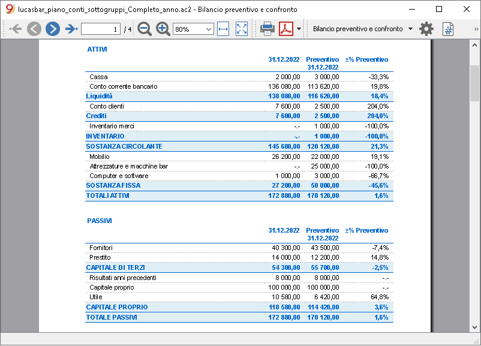Screen dimensions: 481x346
Task: Click the value 136 080,00
Action: (284, 86)
